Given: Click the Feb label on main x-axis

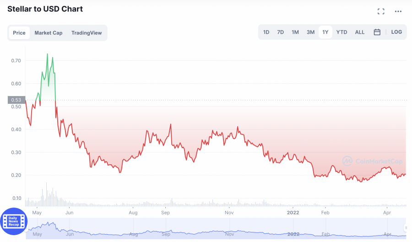Looking at the screenshot, I should click(325, 213).
